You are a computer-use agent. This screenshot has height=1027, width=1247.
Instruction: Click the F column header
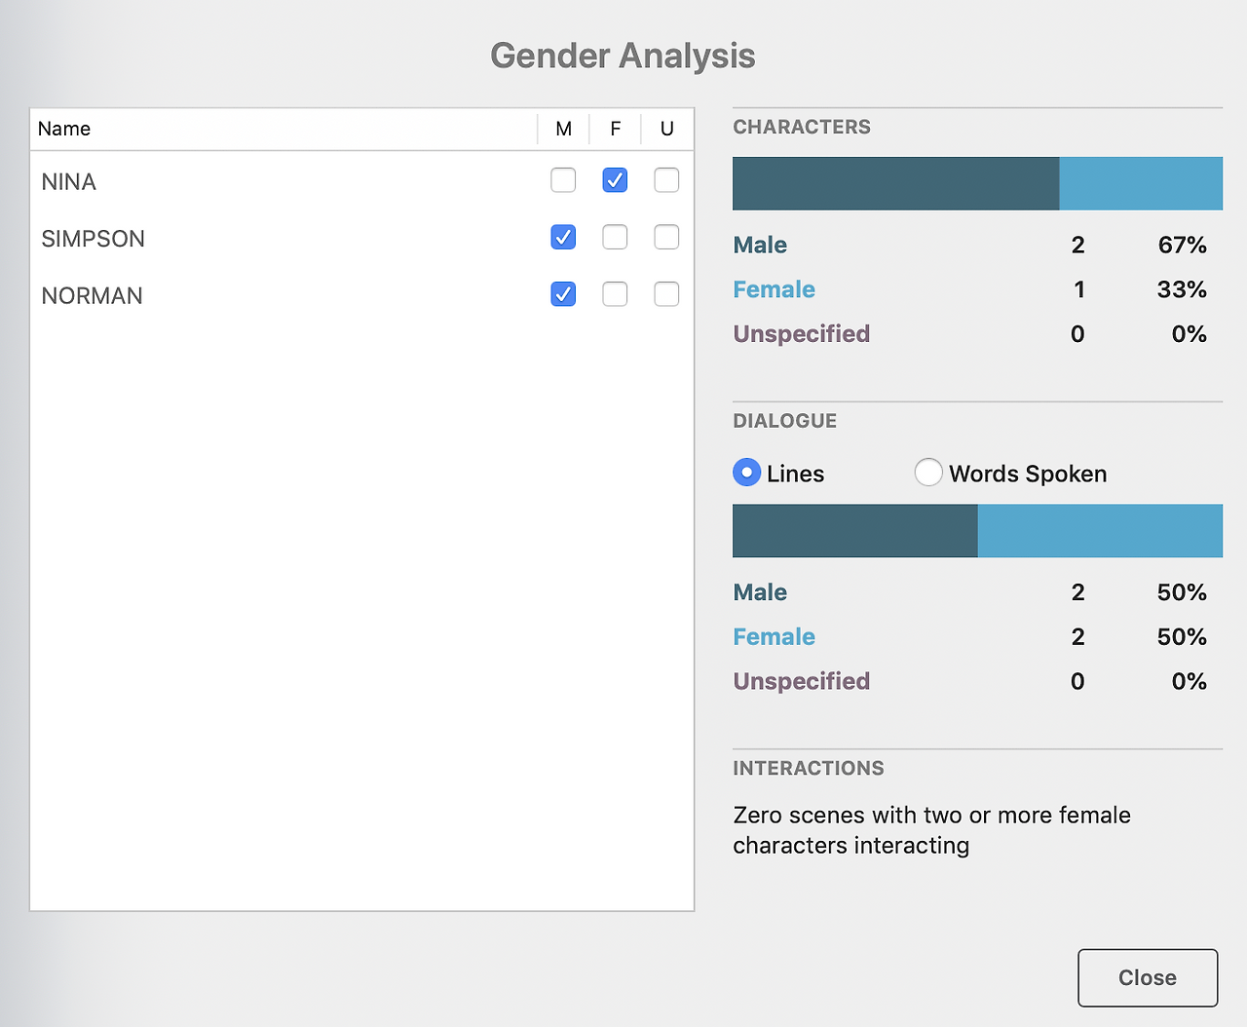click(x=615, y=129)
